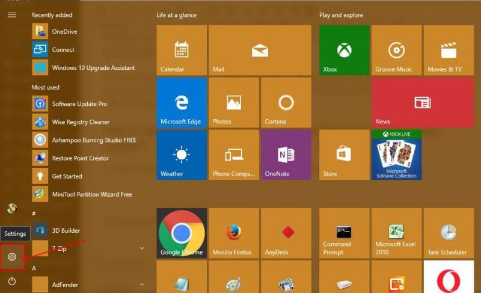Open the News tile

tap(423, 102)
